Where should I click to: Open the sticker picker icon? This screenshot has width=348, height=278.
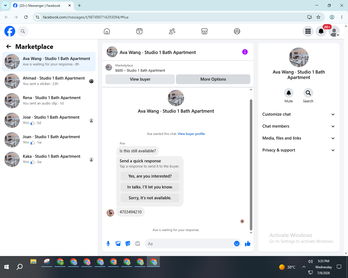[128, 244]
